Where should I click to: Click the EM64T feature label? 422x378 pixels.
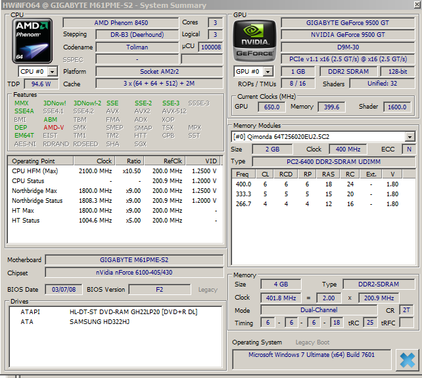[x=24, y=136]
